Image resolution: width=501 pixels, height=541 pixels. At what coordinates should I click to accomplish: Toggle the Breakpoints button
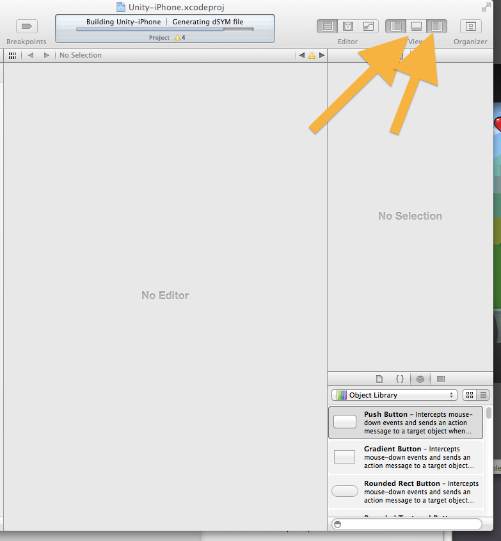pos(26,26)
